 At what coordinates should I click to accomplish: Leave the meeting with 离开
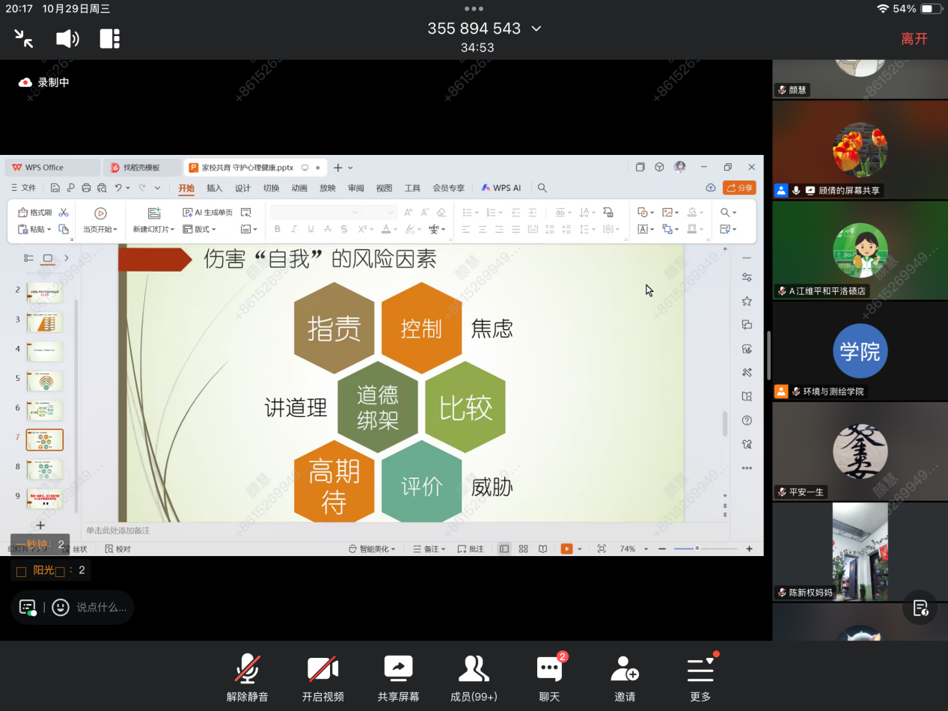[914, 39]
